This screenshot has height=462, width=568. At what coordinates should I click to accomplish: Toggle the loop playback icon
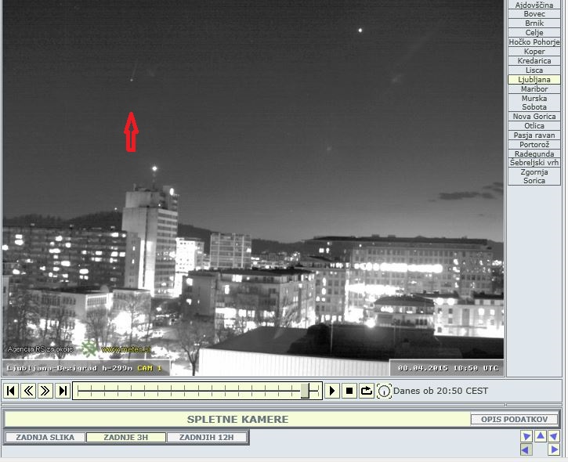coord(367,391)
